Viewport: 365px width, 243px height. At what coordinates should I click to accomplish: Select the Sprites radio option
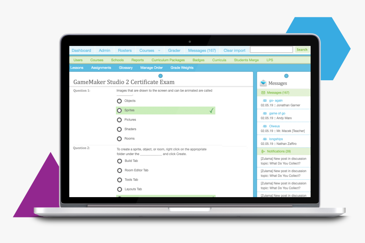click(119, 110)
